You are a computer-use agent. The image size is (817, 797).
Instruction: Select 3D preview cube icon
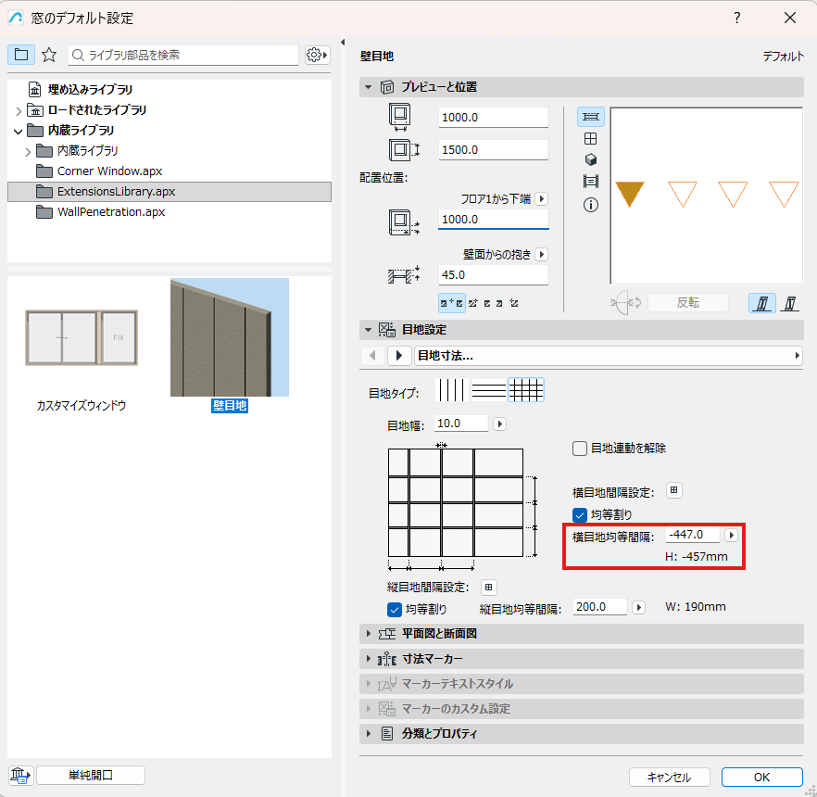(x=590, y=160)
